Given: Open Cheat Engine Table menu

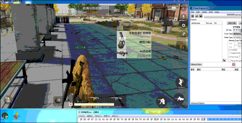Looking at the screenshot, I should (x=204, y=12).
